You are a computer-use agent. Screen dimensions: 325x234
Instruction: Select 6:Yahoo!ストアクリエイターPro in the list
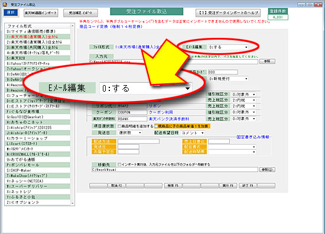click(x=37, y=64)
